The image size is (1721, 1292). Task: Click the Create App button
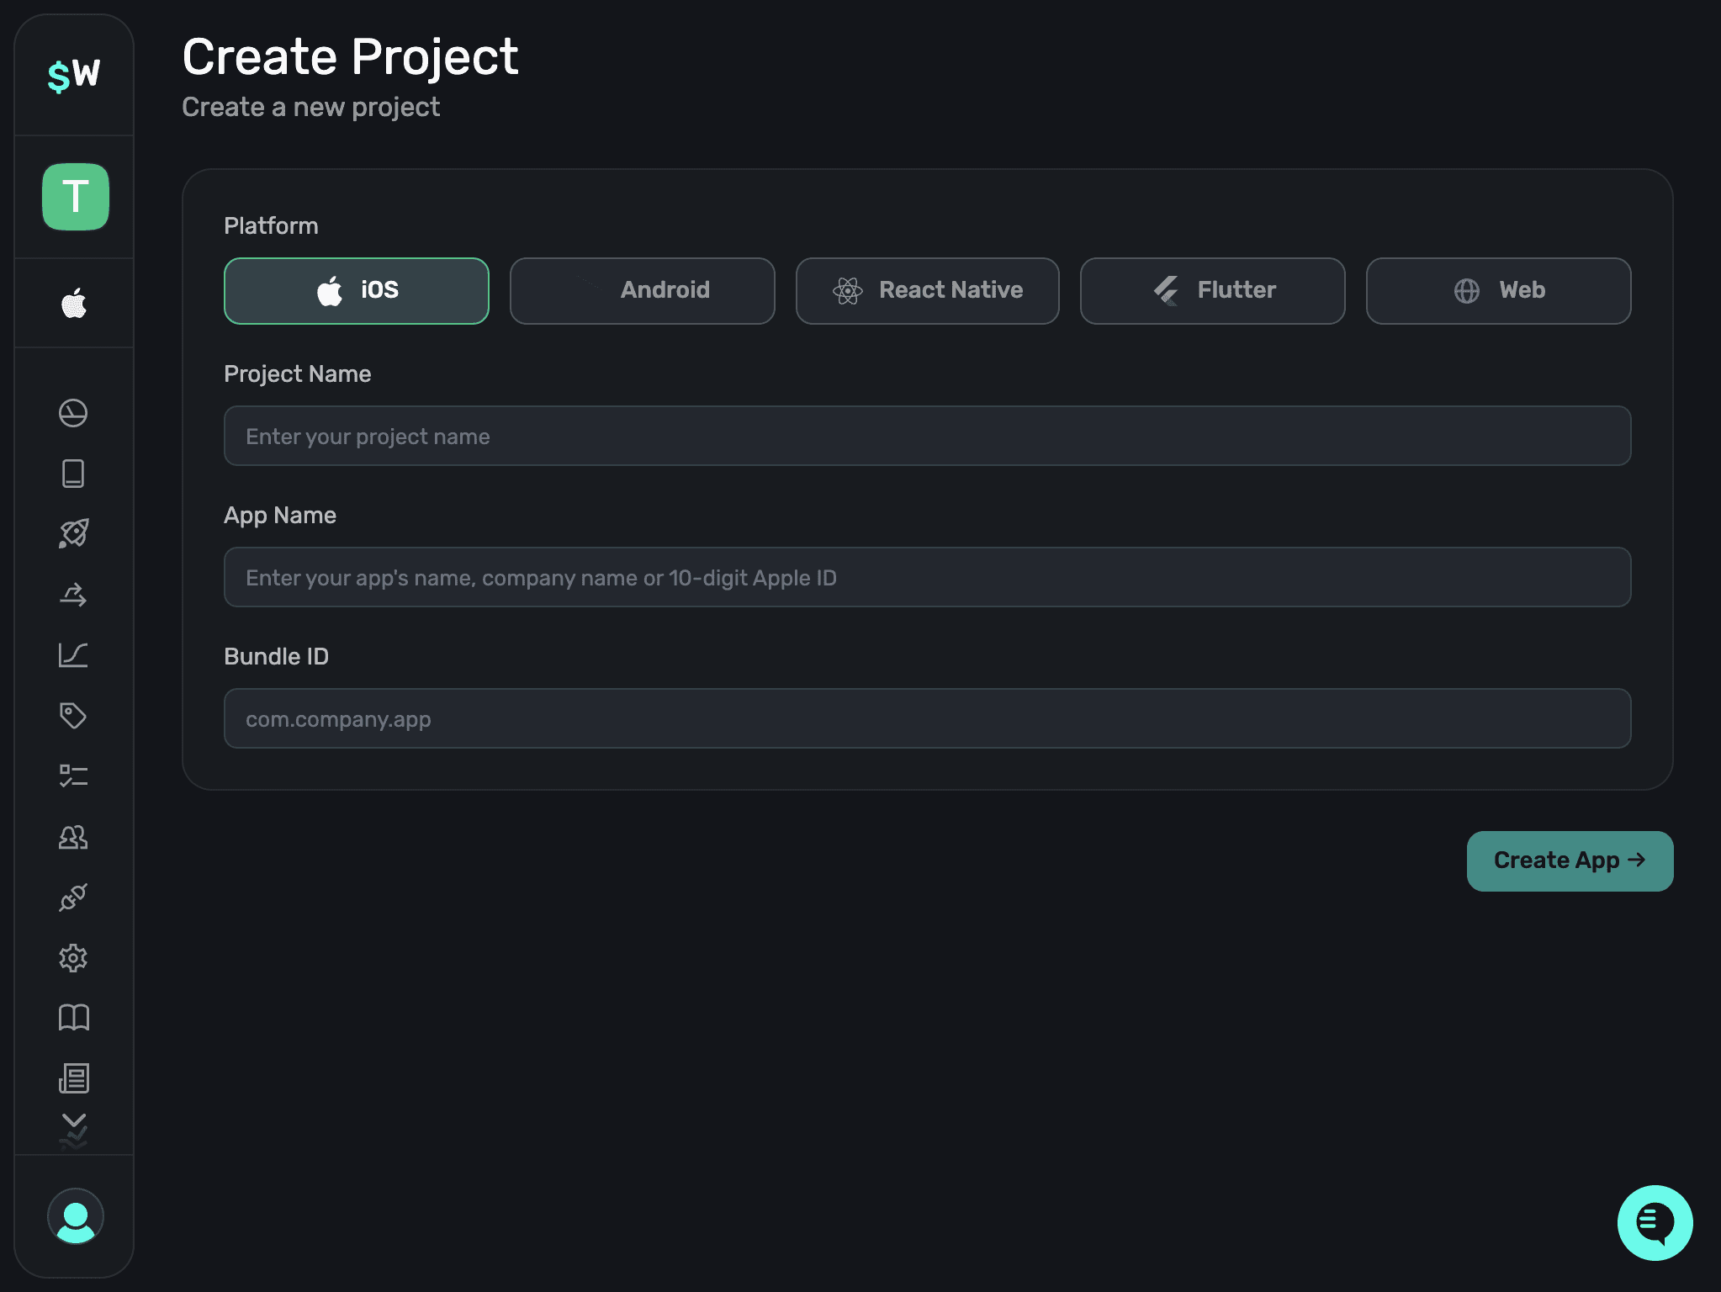1569,860
